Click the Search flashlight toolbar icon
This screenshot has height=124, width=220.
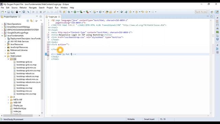coord(115,12)
